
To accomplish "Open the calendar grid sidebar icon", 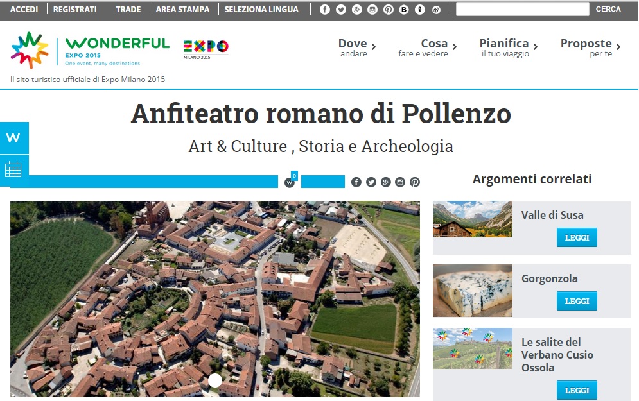I will pos(13,170).
